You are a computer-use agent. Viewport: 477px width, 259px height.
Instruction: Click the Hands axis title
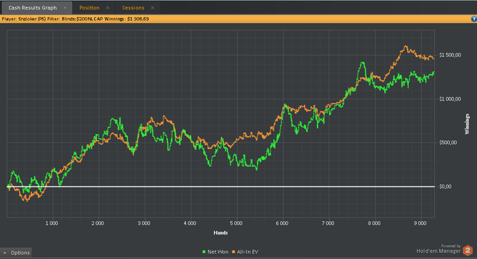click(x=221, y=233)
